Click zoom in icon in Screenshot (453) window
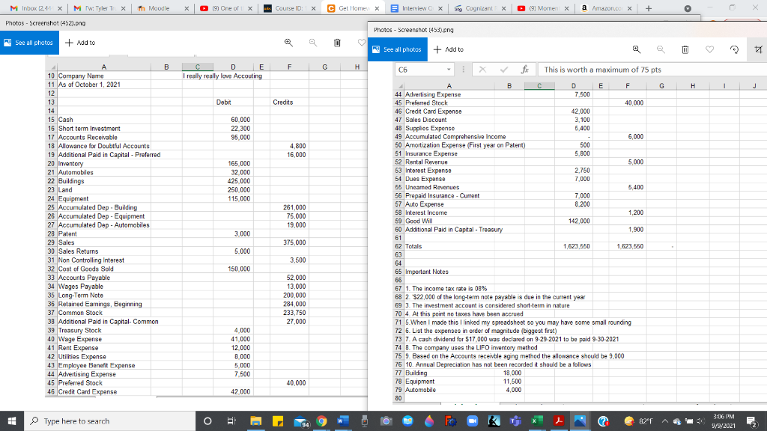Viewport: 767px width, 431px height. 637,49
